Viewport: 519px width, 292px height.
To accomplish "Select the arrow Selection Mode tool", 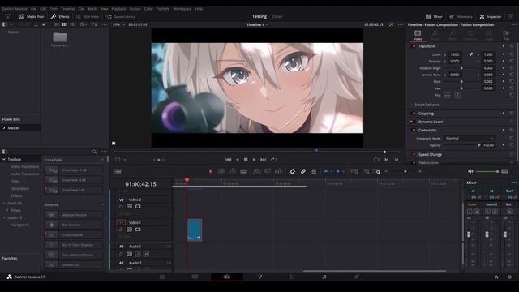I will [x=211, y=171].
